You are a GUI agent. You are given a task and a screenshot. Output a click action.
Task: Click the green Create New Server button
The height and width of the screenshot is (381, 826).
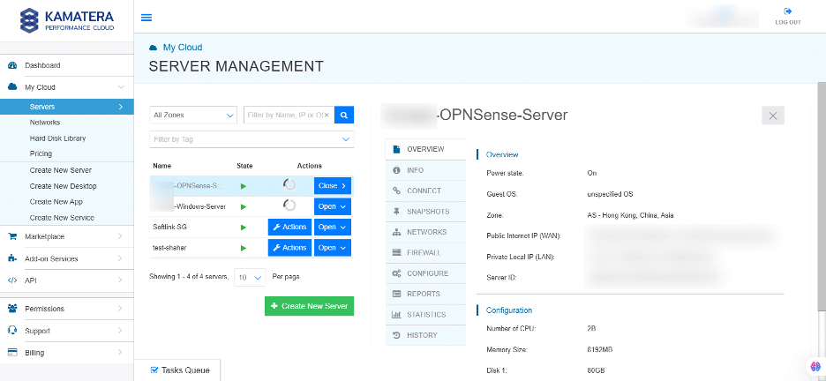(309, 306)
